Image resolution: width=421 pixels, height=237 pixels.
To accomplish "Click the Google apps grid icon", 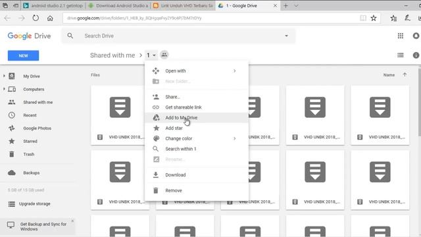I will (x=401, y=36).
